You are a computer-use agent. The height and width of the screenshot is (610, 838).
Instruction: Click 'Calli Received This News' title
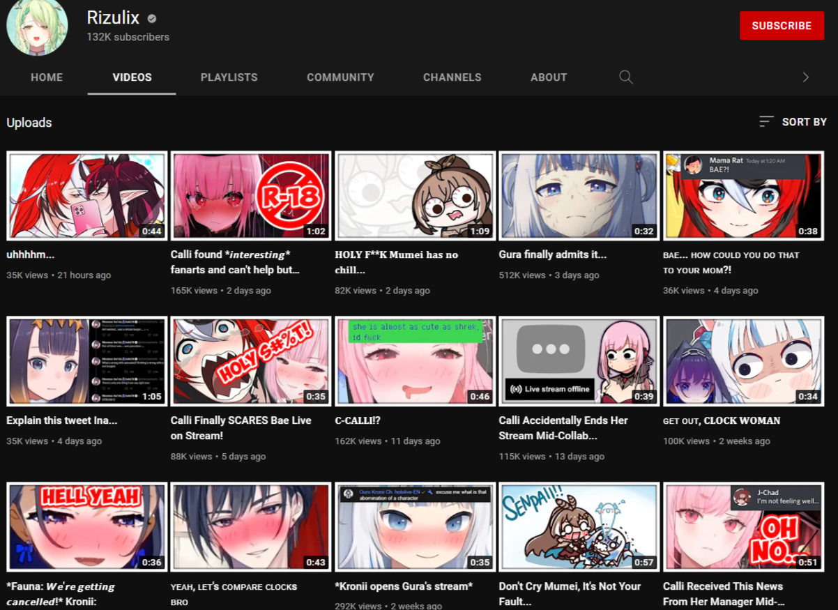[x=724, y=594]
